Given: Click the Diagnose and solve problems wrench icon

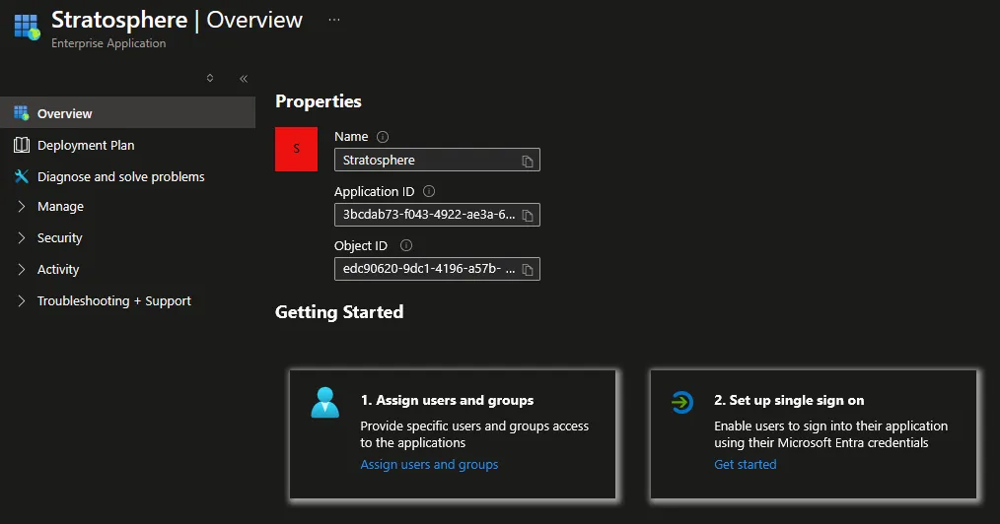Looking at the screenshot, I should tap(22, 176).
